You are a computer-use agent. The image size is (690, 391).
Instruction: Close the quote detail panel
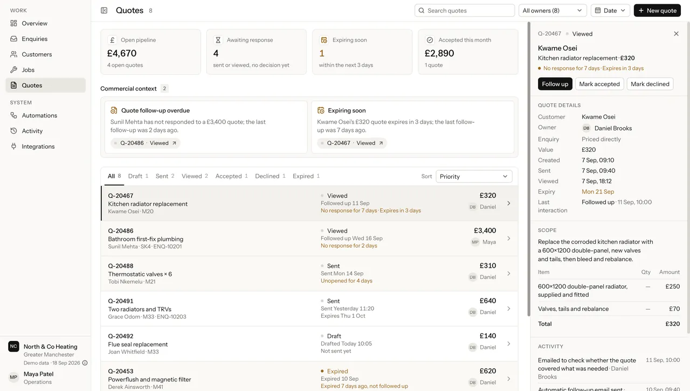[x=677, y=33]
